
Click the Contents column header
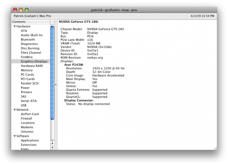[31, 22]
